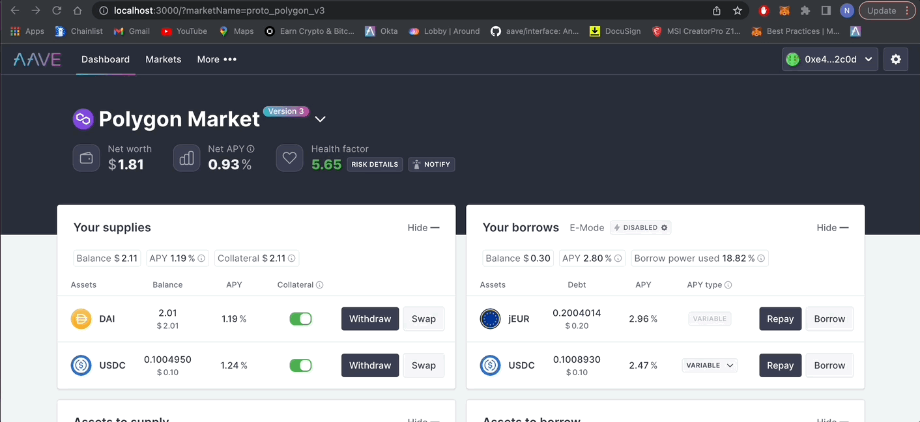Click the Net worth wallet icon
The image size is (920, 422).
pos(86,158)
